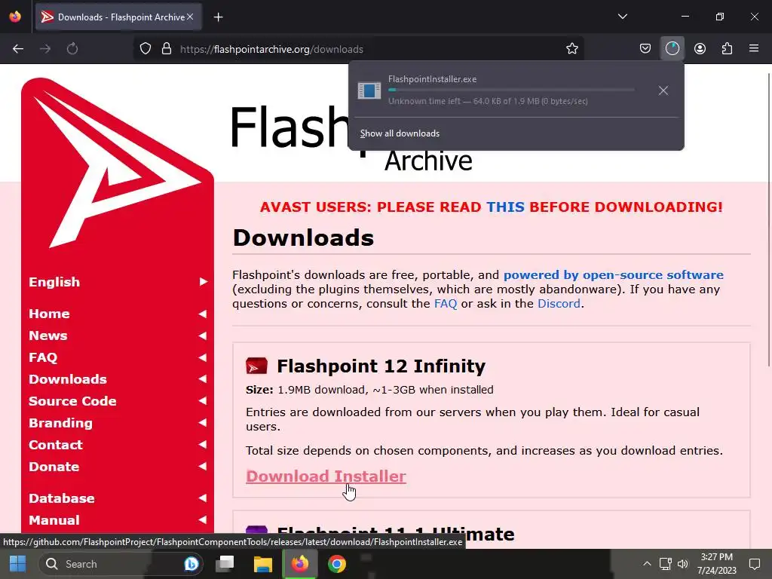Open the Contact sidebar menu item
The image size is (772, 579).
118,445
